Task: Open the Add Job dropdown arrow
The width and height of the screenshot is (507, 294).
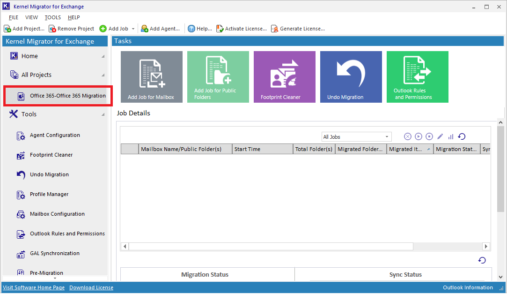Action: click(x=133, y=29)
